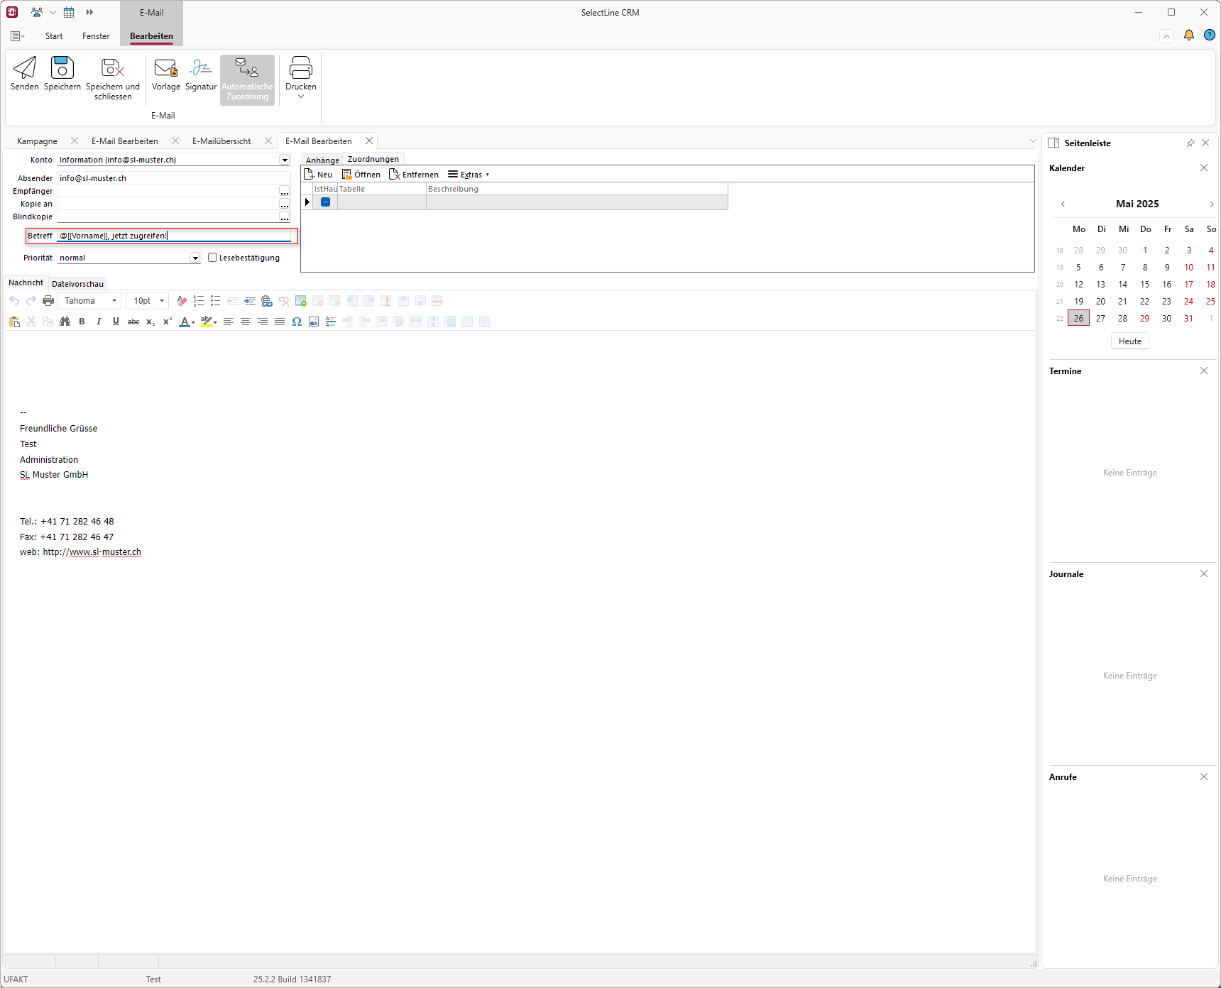The width and height of the screenshot is (1221, 988).
Task: Enable the Lesebestätigung checkbox
Action: coord(212,258)
